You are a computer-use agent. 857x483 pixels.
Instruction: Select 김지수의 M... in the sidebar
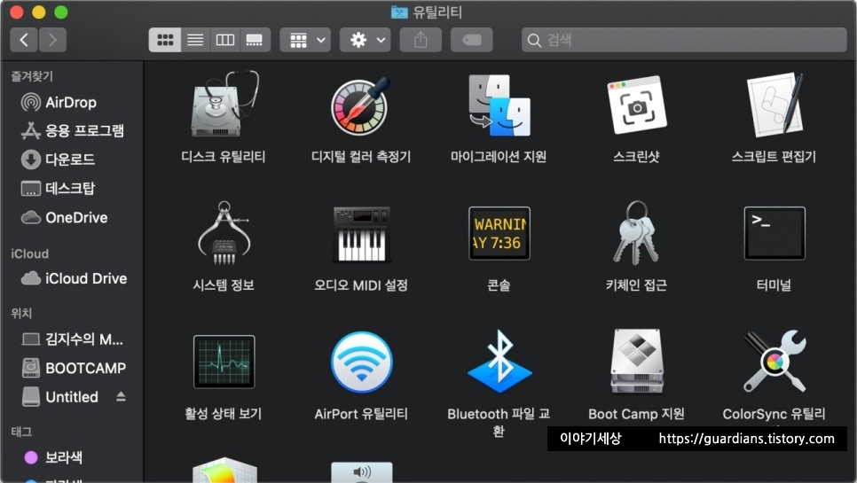pyautogui.click(x=72, y=339)
